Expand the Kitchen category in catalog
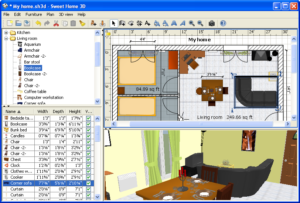The height and width of the screenshot is (203, 300). [6, 32]
